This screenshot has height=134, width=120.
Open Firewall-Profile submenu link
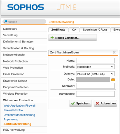(13, 110)
